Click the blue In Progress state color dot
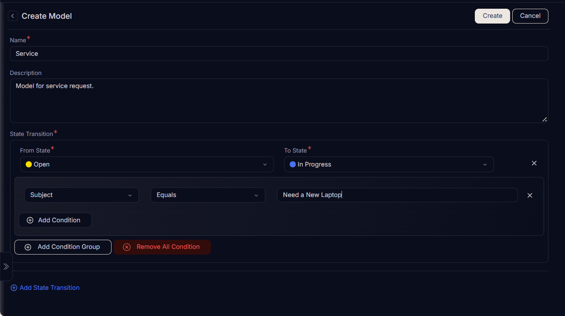This screenshot has height=316, width=565. pos(293,164)
